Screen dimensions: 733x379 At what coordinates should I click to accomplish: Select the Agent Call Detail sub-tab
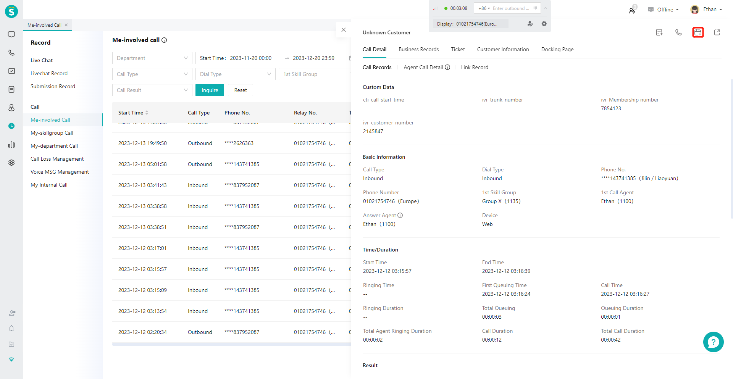pyautogui.click(x=423, y=67)
